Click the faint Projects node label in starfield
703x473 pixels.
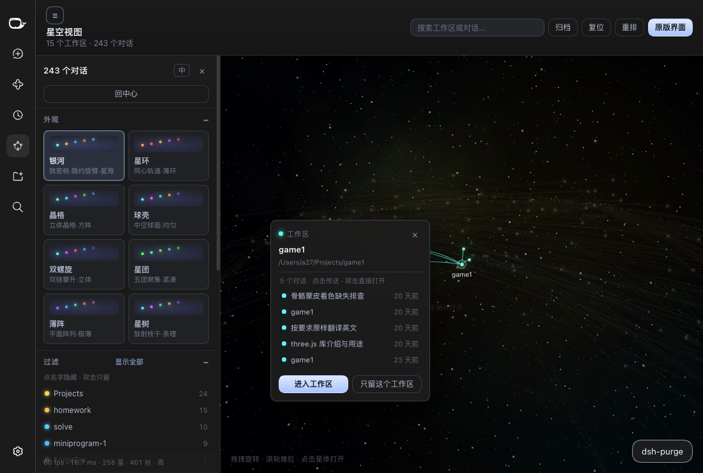point(594,215)
